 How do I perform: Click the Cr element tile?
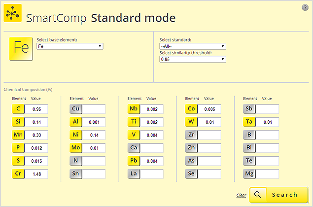coord(18,174)
